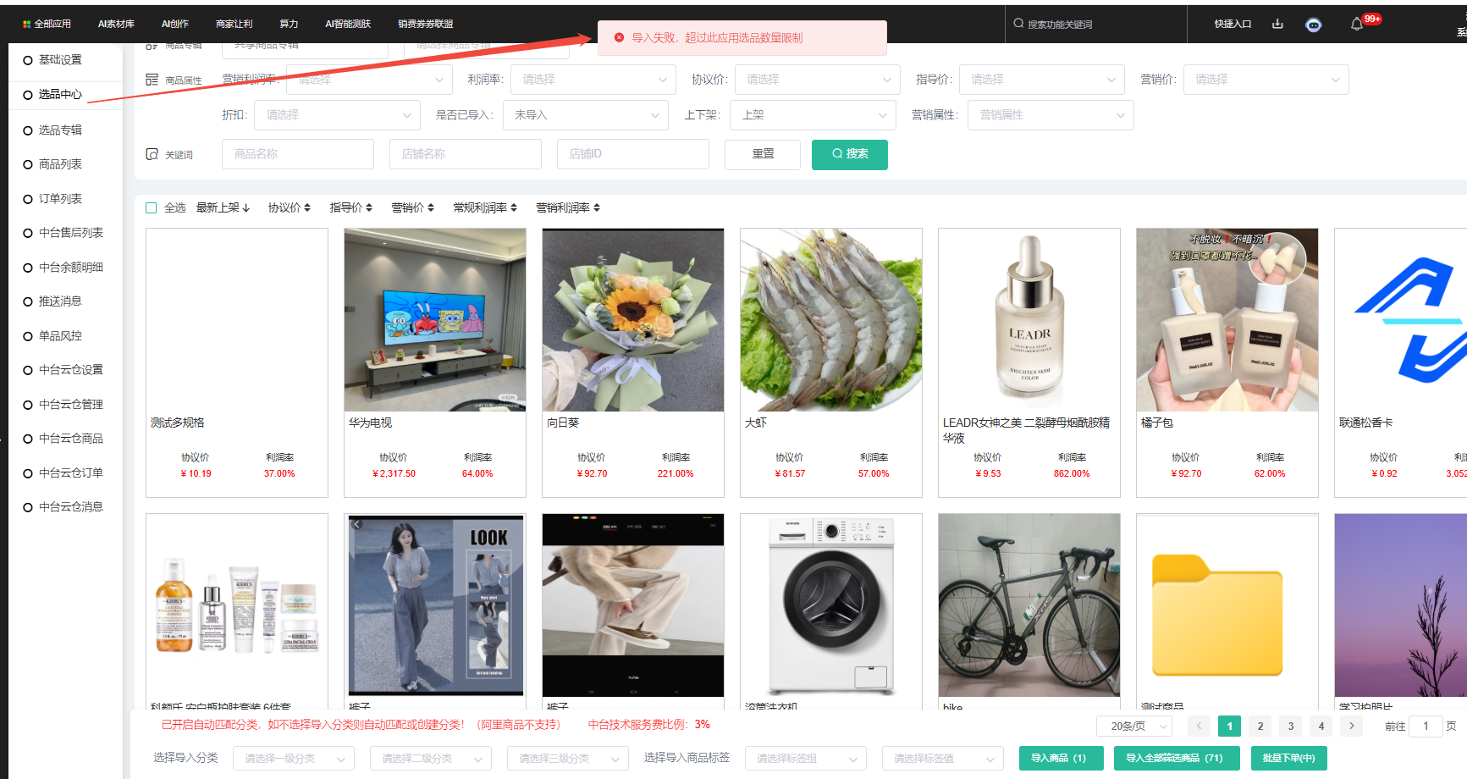Screen dimensions: 1467x779
Task: Open the 请选择三级分类 dropdown
Action: 568,759
